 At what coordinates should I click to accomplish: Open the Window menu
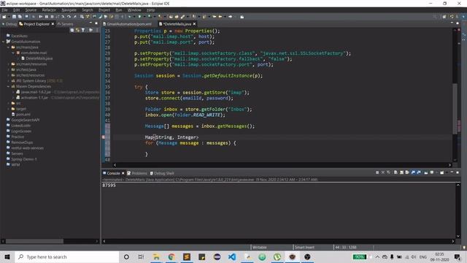134,9
